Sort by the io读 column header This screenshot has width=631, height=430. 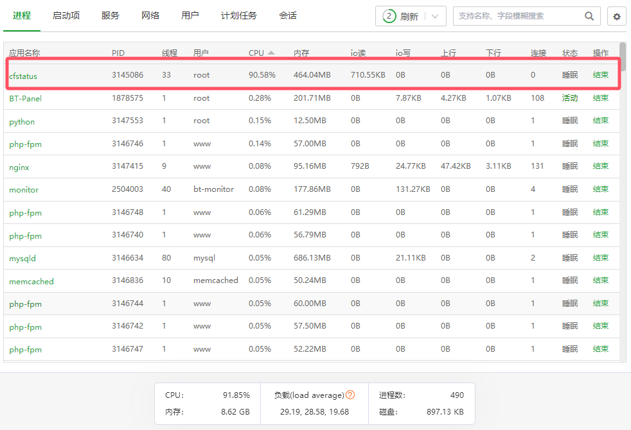tap(358, 53)
